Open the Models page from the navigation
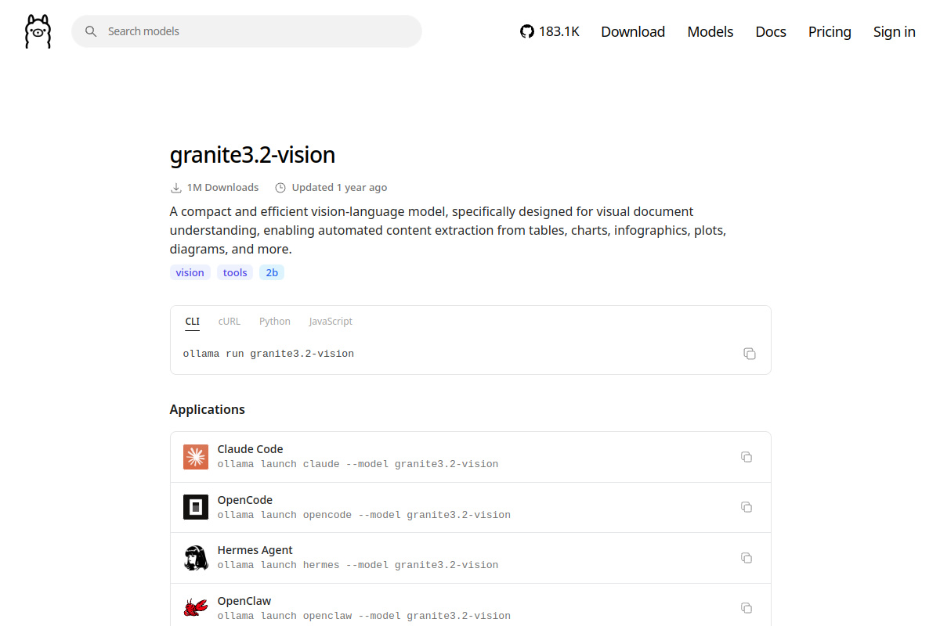This screenshot has width=940, height=626. point(710,31)
